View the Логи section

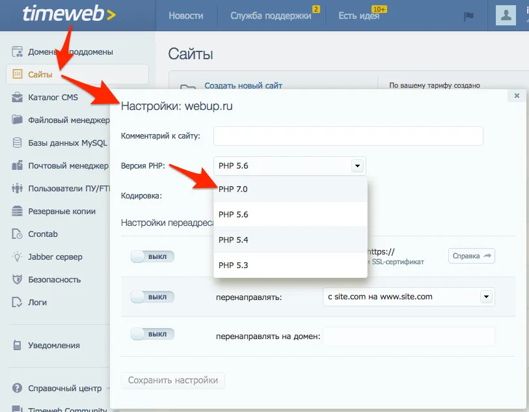point(38,301)
